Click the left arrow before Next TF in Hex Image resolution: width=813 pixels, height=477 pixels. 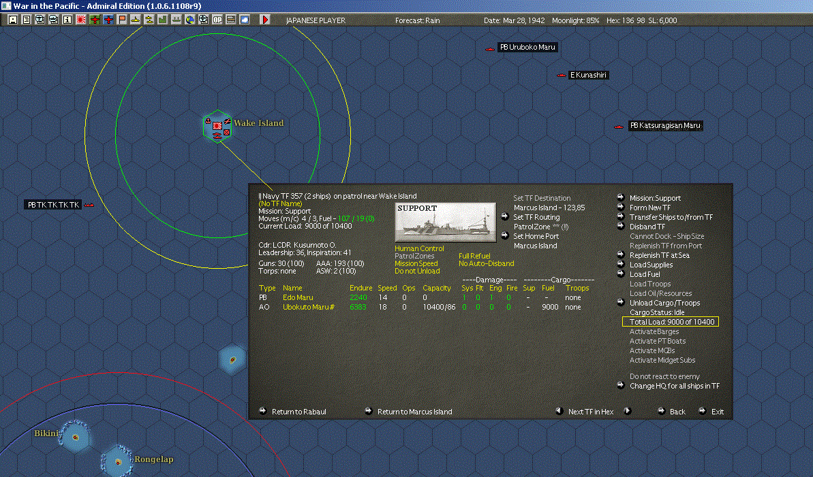559,411
